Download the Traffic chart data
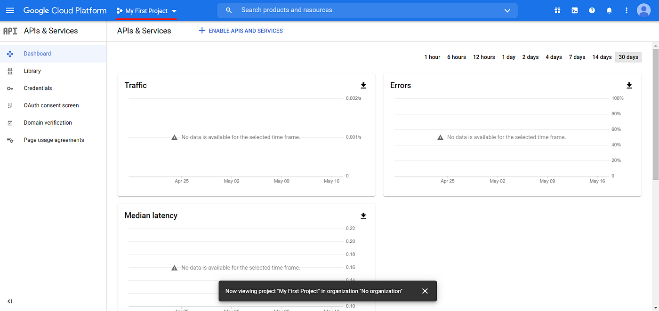Viewport: 659px width, 311px height. click(363, 85)
